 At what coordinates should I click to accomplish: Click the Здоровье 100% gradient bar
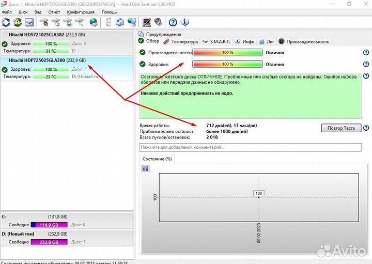[x=227, y=65]
